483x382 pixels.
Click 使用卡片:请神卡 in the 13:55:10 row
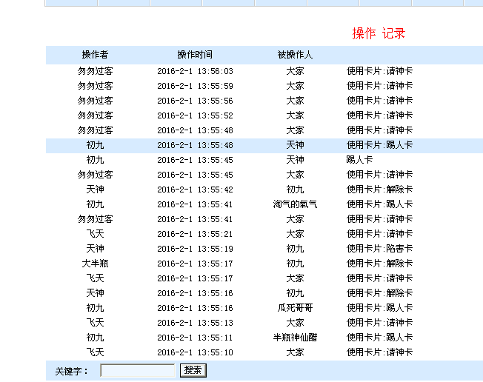pos(379,352)
